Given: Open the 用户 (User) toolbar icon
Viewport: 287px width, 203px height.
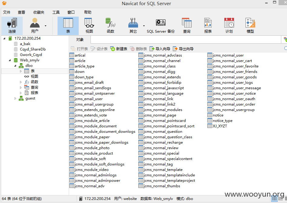Looking at the screenshot, I should point(35,26).
